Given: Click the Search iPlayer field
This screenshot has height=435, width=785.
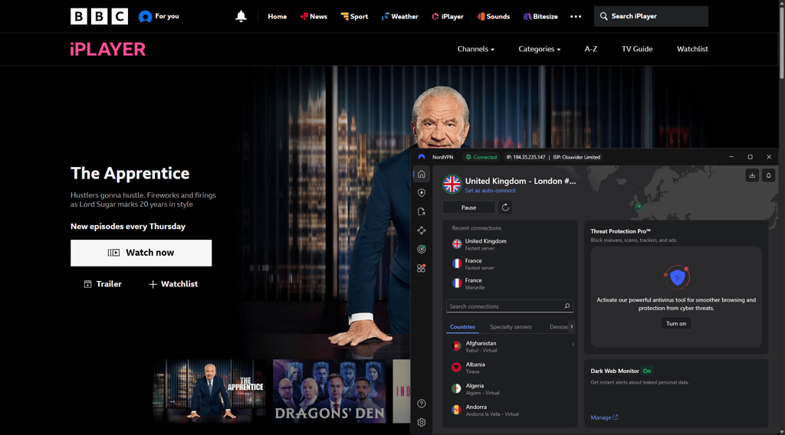Looking at the screenshot, I should pyautogui.click(x=651, y=17).
